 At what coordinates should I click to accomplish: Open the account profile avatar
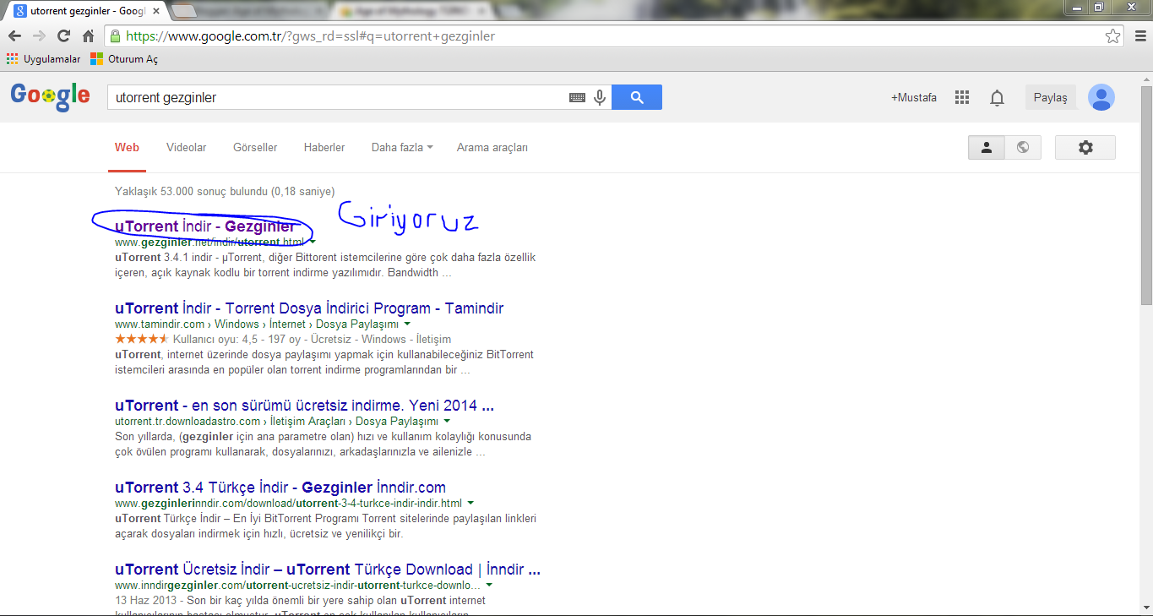[x=1101, y=97]
